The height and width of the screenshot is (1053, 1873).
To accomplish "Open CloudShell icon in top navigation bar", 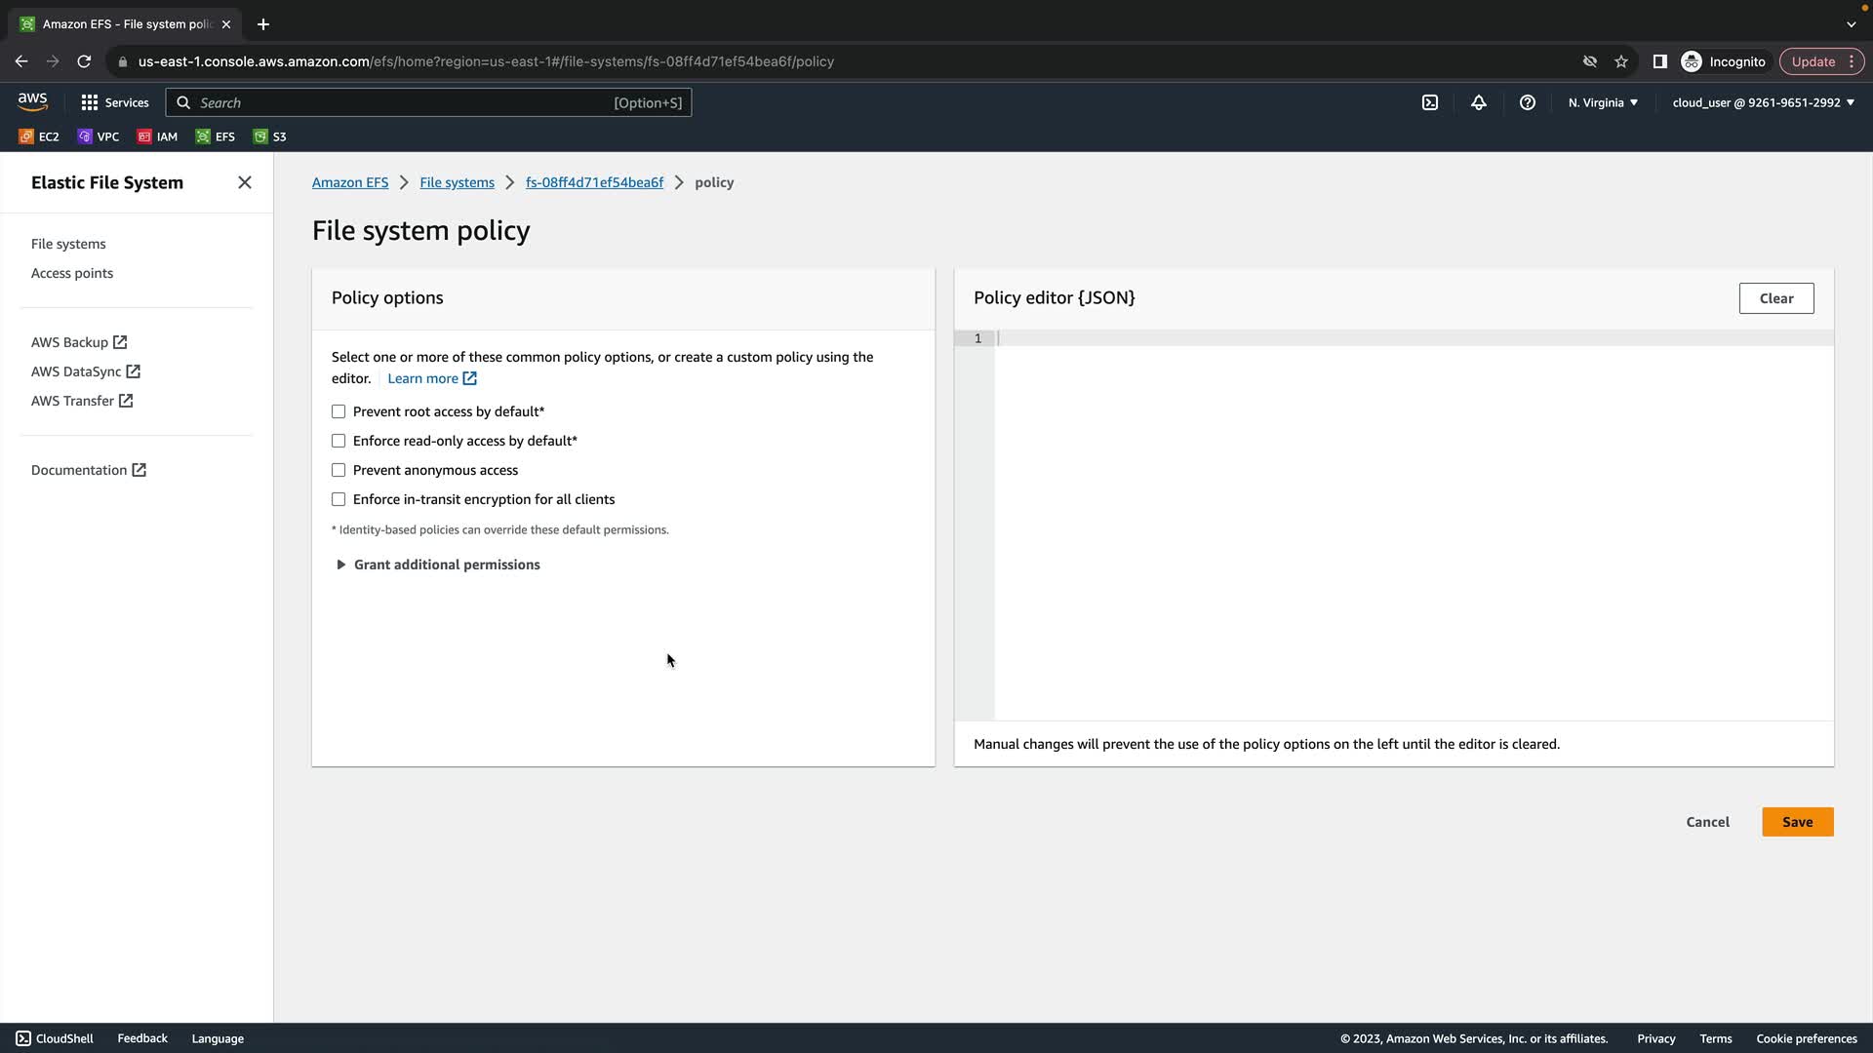I will pos(1430,102).
